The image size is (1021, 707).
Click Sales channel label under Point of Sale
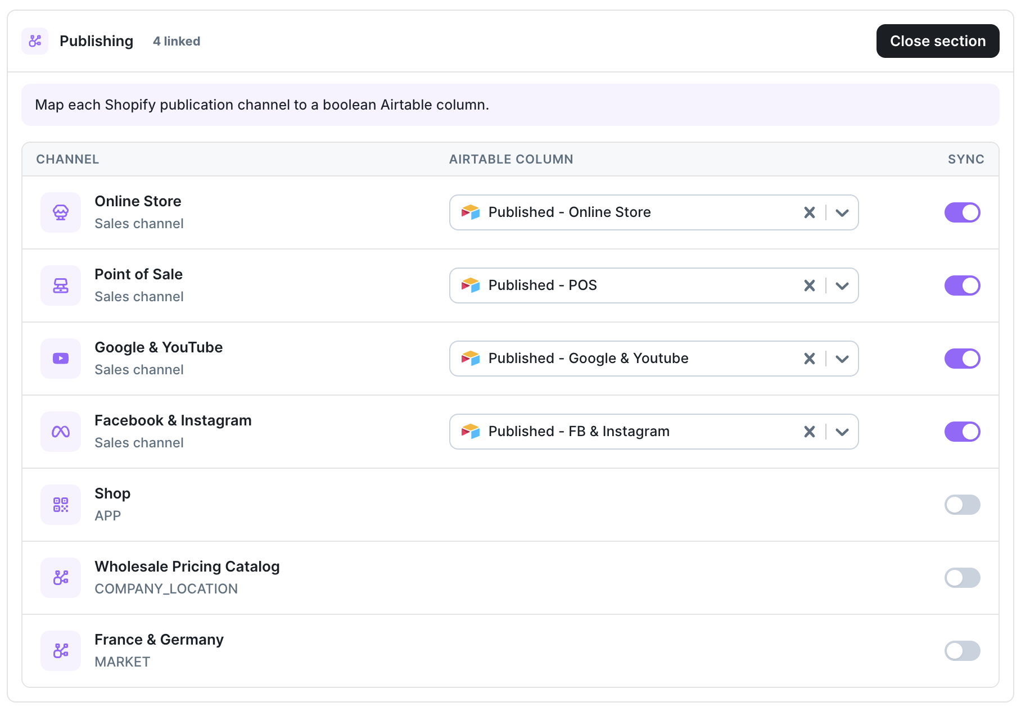[139, 297]
